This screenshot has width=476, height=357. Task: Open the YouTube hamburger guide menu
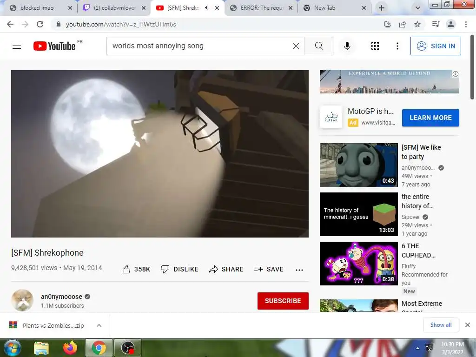click(17, 46)
